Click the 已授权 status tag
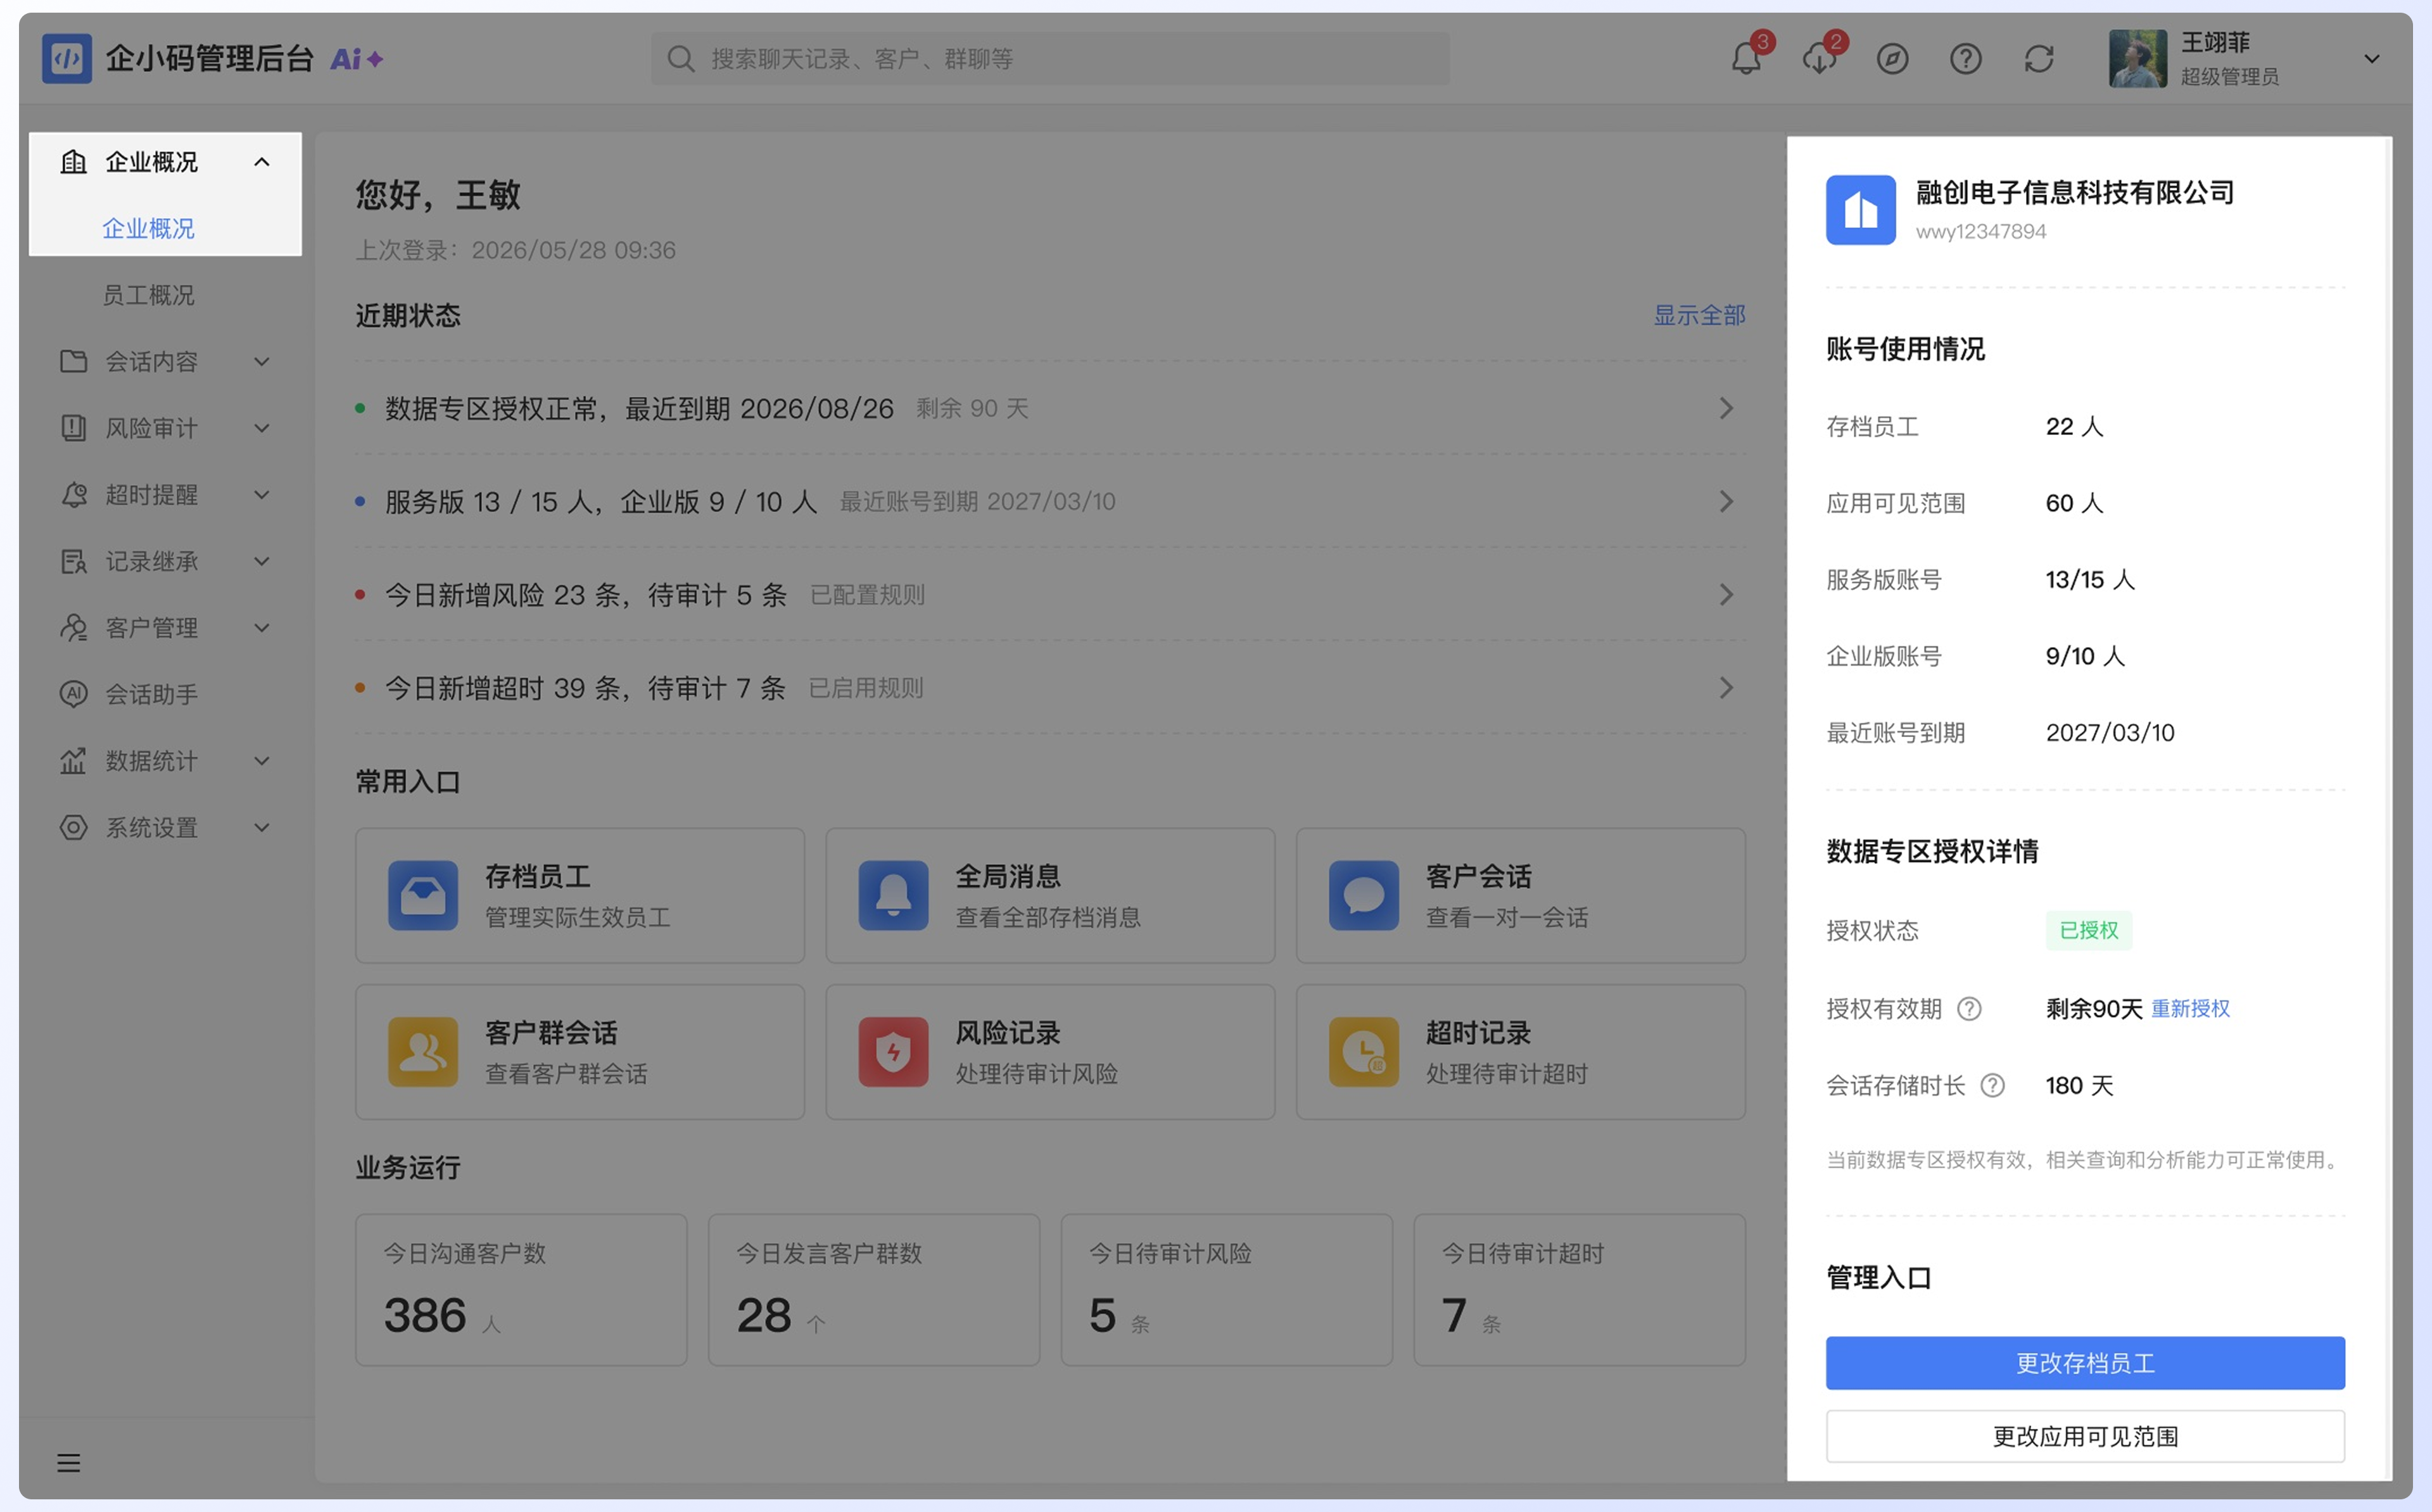 tap(2088, 930)
